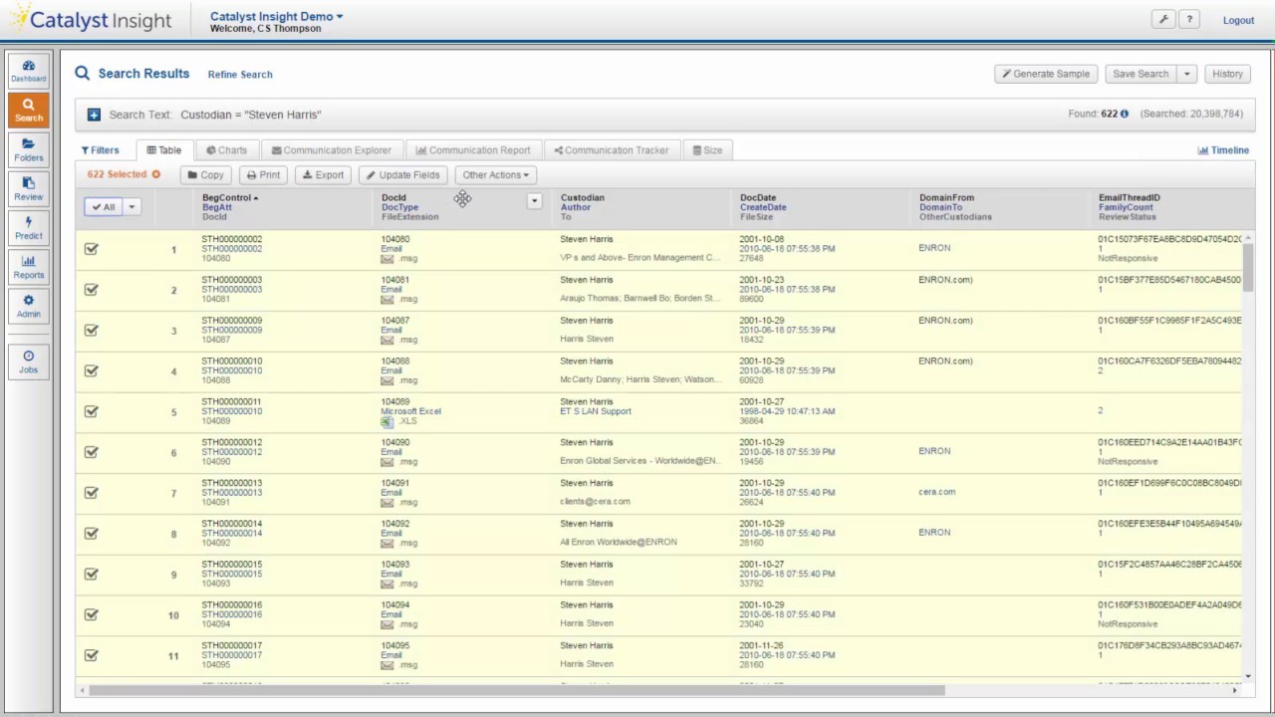The image size is (1275, 717).
Task: Open the Admin sidebar icon
Action: pos(28,306)
